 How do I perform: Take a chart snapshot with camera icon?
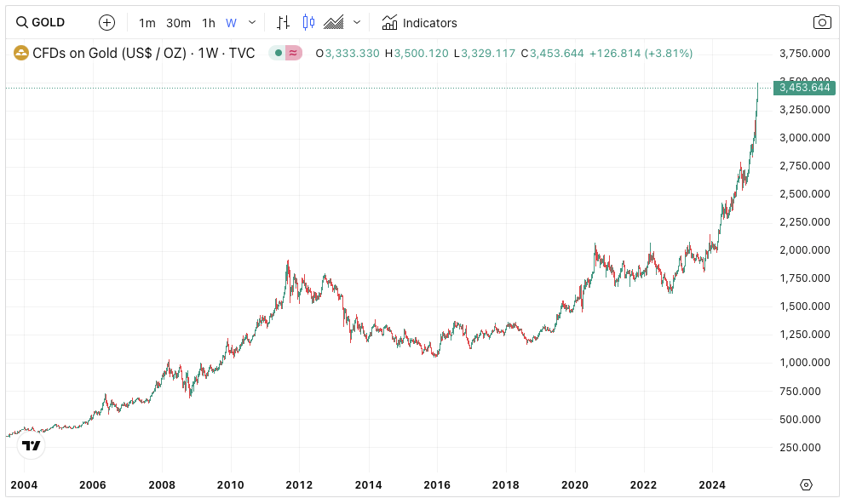(822, 22)
